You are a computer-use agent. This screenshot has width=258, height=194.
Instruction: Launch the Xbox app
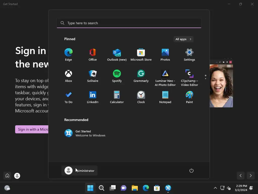69,76
